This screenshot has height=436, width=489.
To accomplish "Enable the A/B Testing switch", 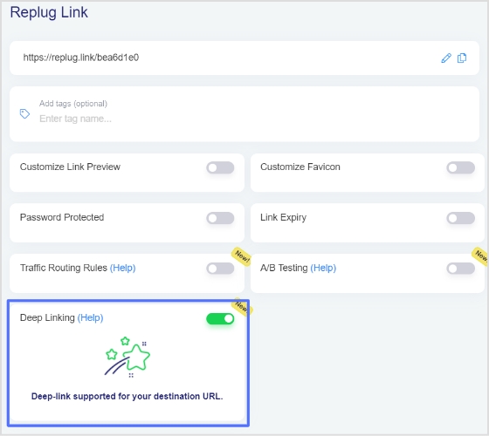I will point(461,269).
